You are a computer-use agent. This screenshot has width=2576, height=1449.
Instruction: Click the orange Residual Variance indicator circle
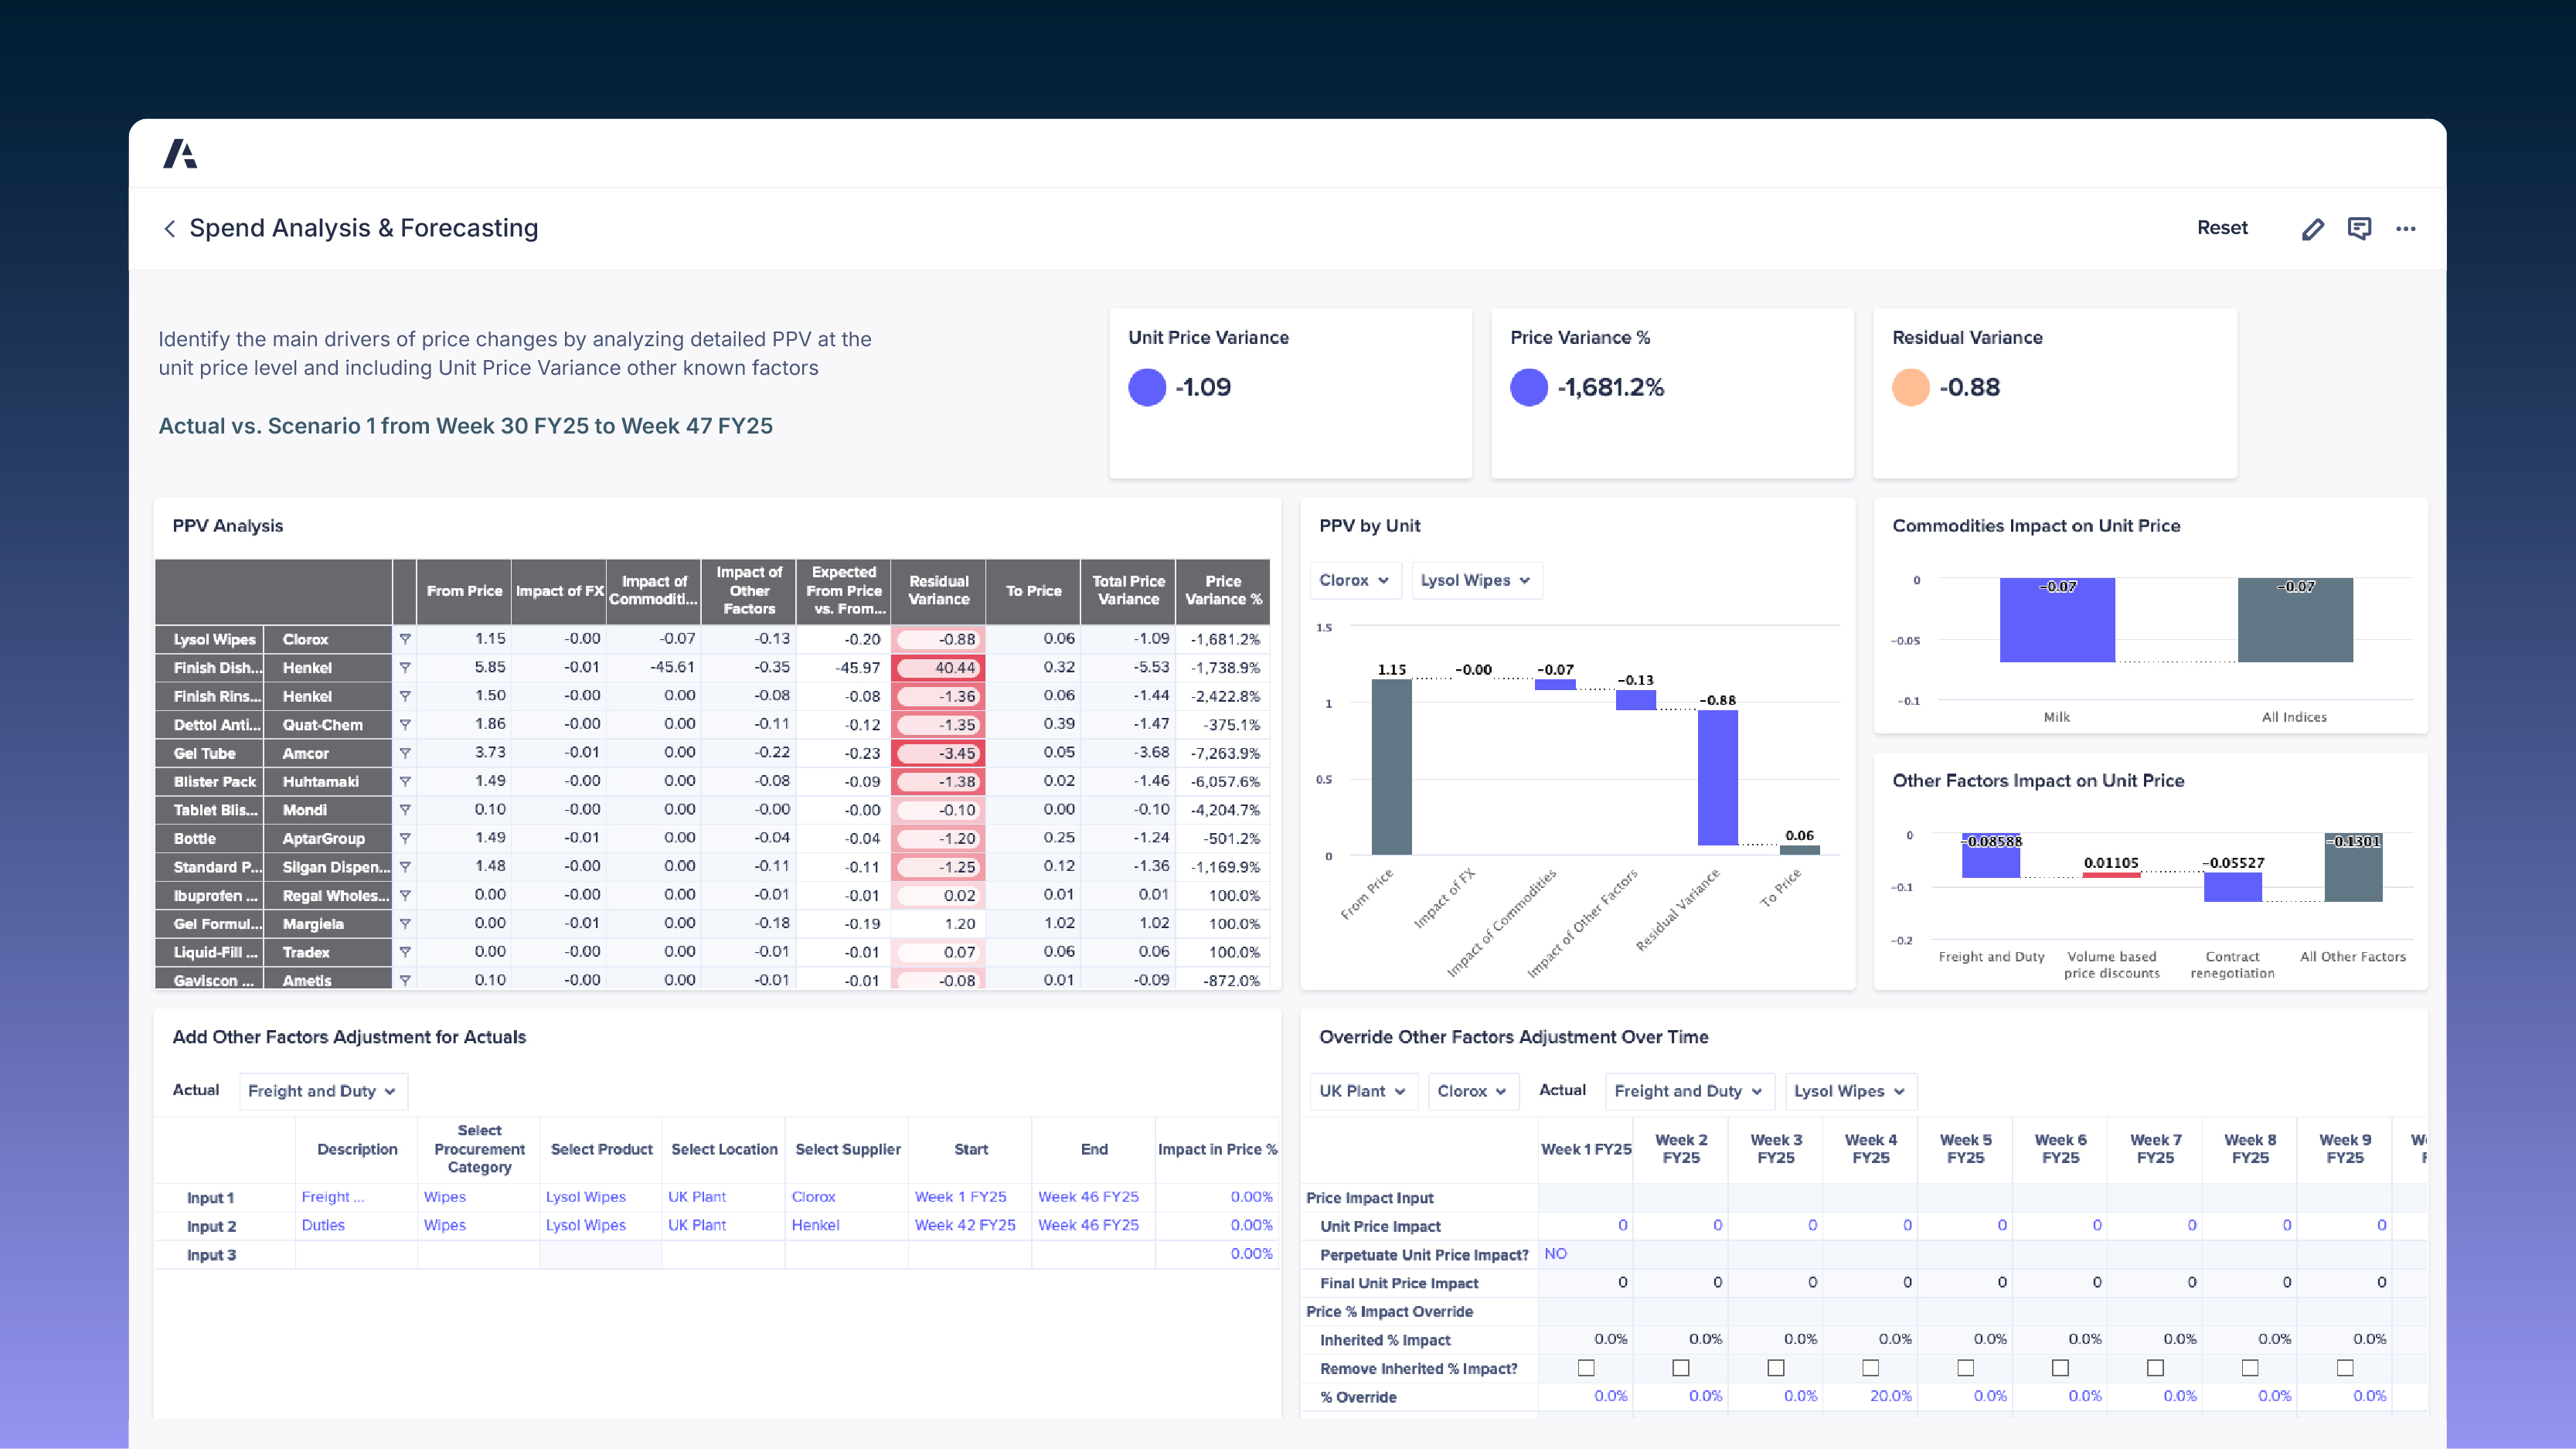[1910, 387]
